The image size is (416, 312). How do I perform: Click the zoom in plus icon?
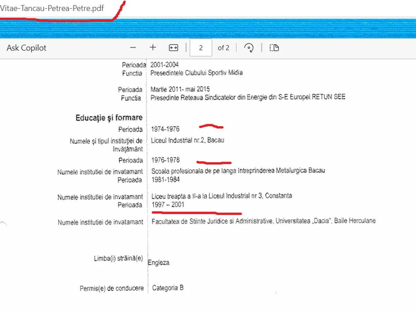(x=153, y=47)
